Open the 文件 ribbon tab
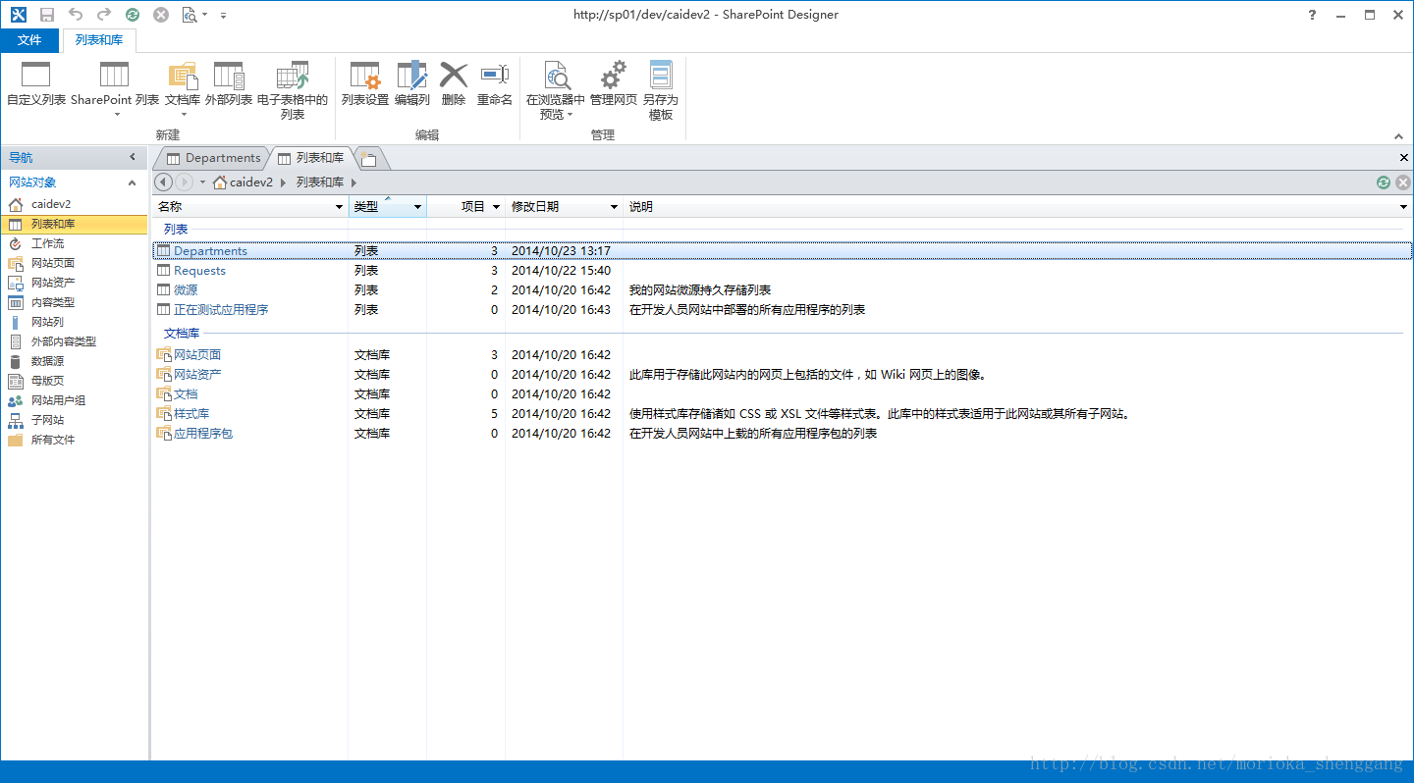 click(x=30, y=40)
